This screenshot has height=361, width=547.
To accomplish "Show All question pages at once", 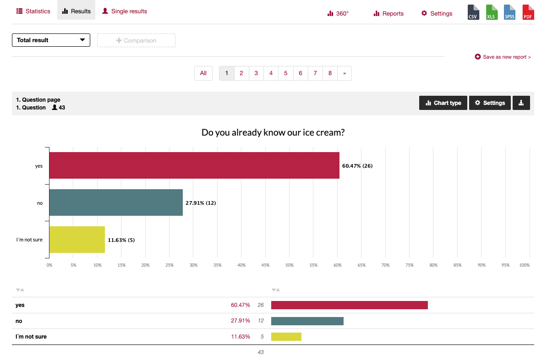I will coord(203,73).
